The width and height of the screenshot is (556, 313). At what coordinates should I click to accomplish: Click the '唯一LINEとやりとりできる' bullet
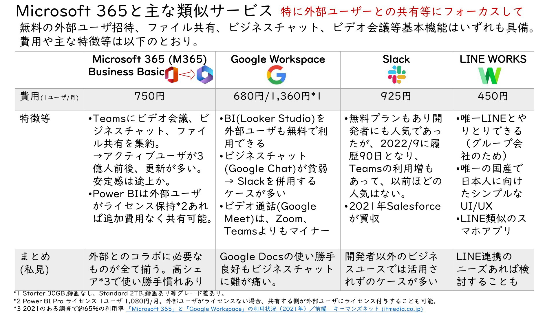491,137
